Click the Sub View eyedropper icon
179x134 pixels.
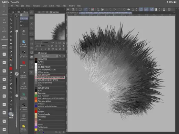36,49
